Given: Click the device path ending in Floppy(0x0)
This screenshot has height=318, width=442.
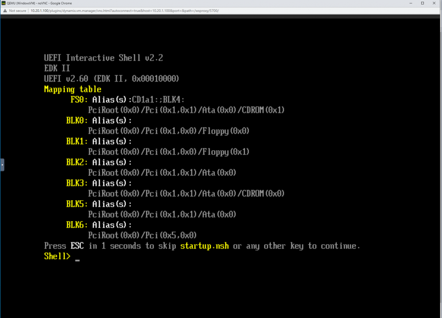Looking at the screenshot, I should click(x=169, y=131).
